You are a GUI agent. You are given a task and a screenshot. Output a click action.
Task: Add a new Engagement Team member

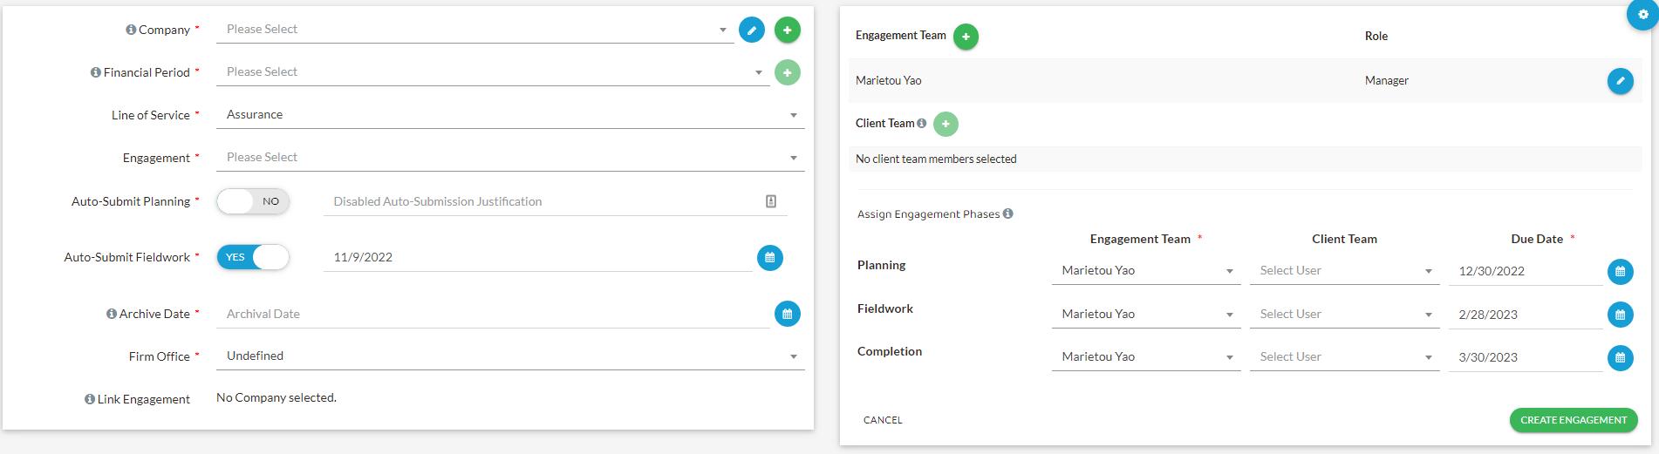coord(965,37)
